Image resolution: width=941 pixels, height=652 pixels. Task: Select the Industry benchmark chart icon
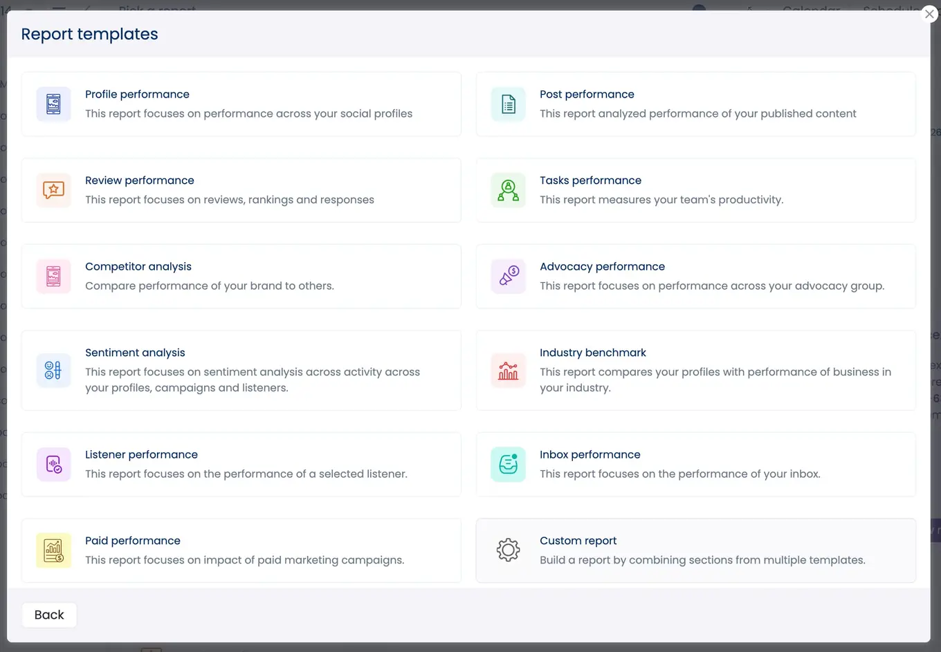pos(508,371)
